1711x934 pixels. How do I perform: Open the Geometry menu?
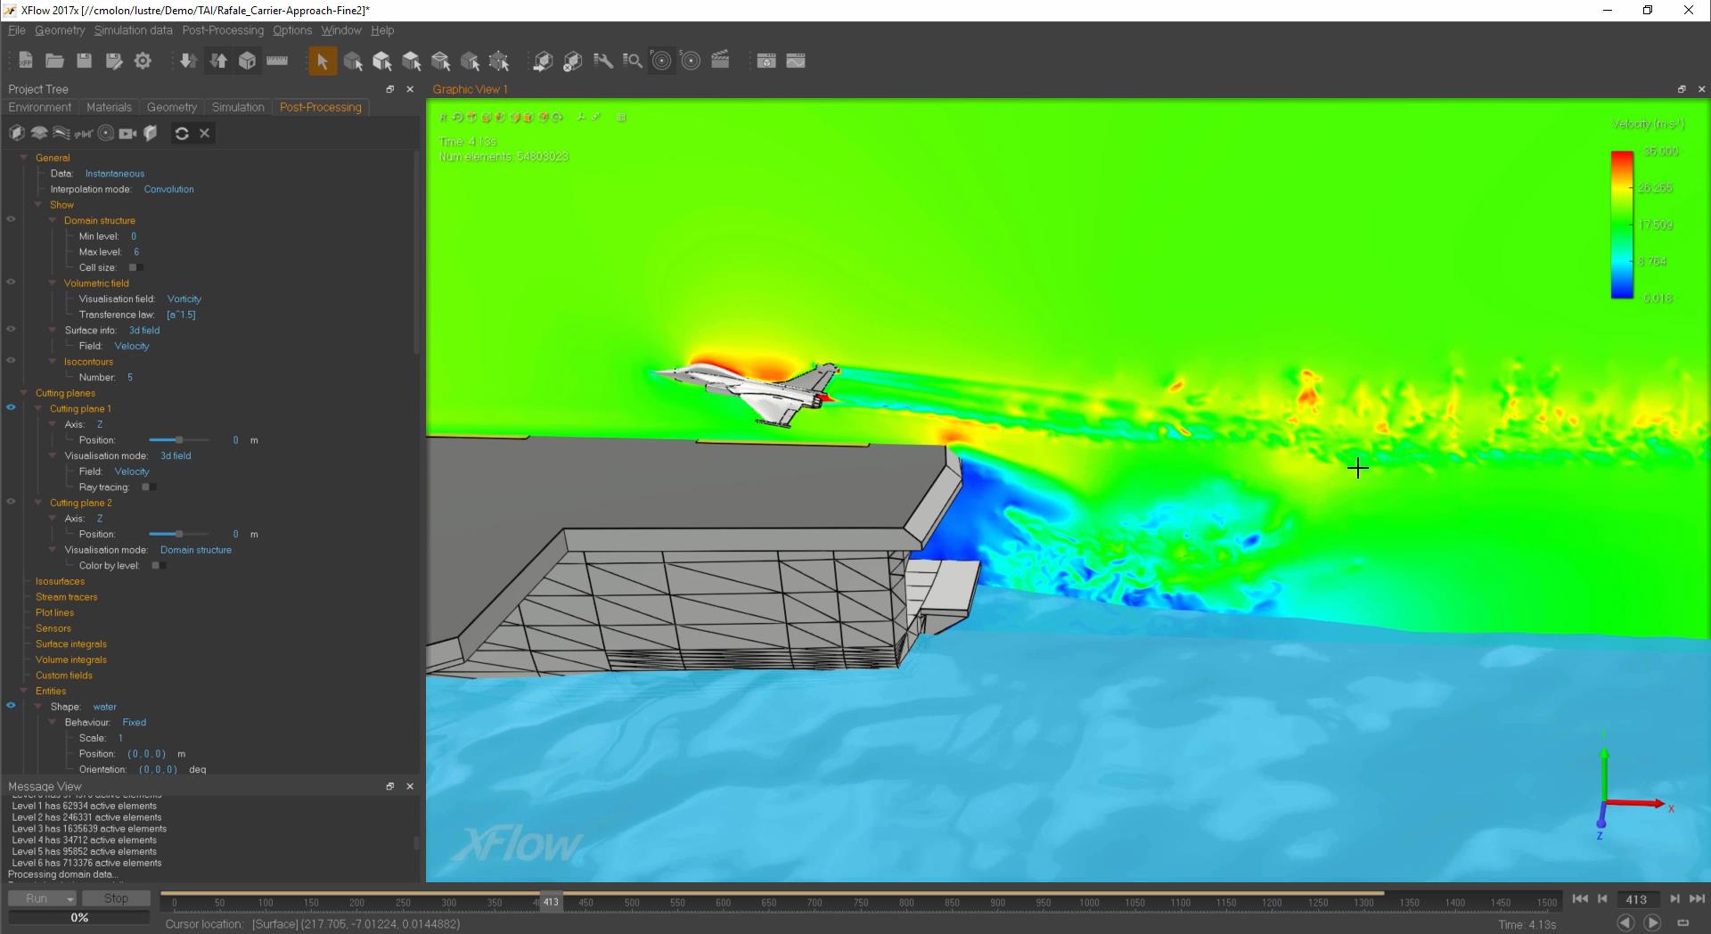click(x=60, y=30)
